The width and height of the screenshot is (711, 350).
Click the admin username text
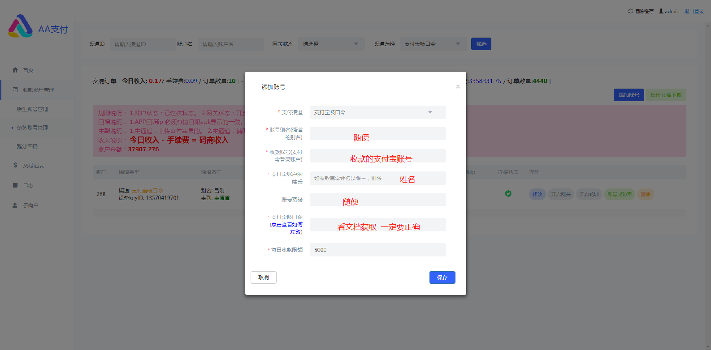click(672, 11)
